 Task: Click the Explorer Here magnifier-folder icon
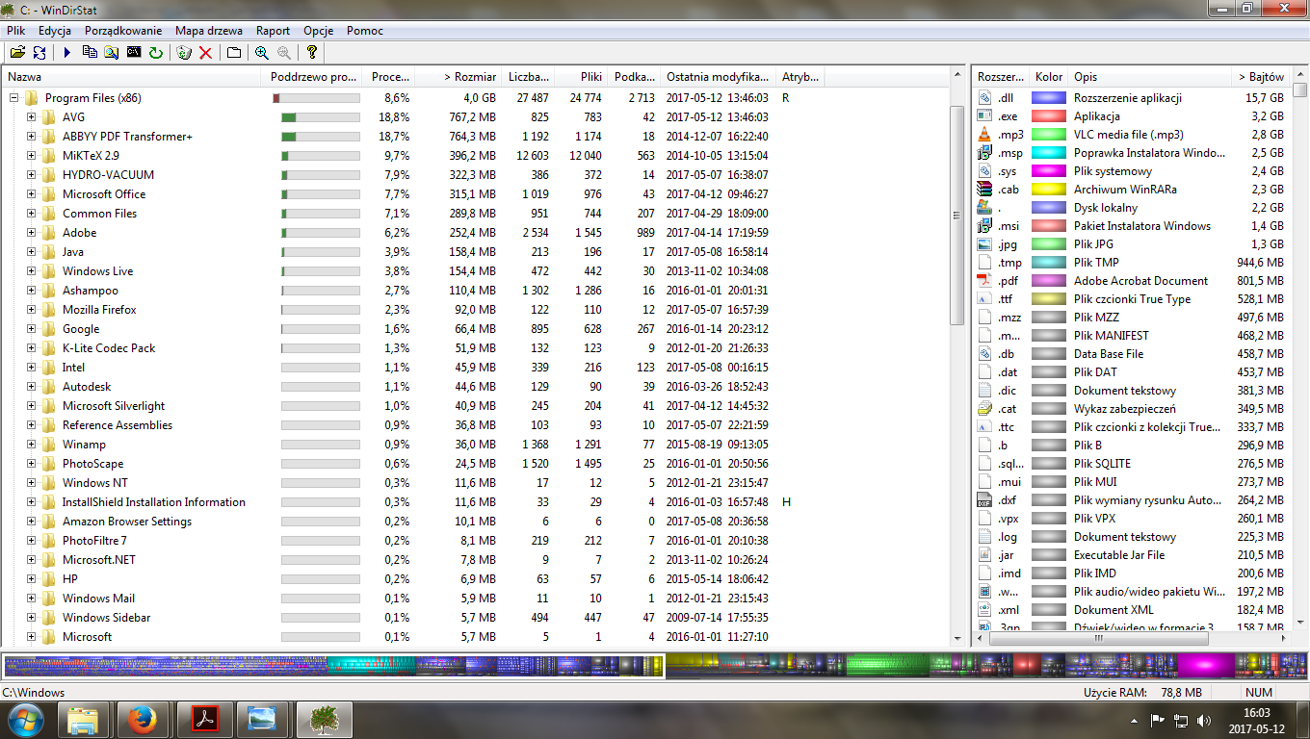pyautogui.click(x=112, y=53)
